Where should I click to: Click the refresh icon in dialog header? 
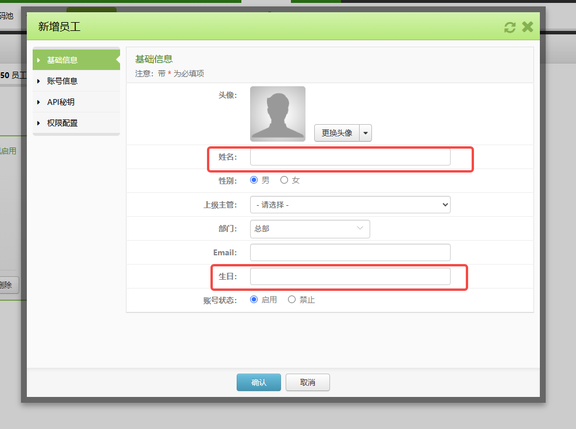tap(510, 27)
